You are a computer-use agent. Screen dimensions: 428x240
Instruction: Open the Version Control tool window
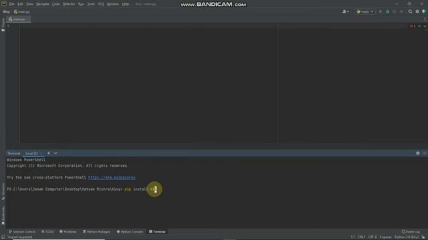click(22, 231)
